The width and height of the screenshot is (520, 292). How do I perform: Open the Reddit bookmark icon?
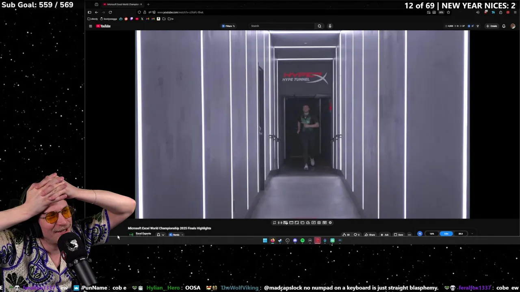coord(126,19)
